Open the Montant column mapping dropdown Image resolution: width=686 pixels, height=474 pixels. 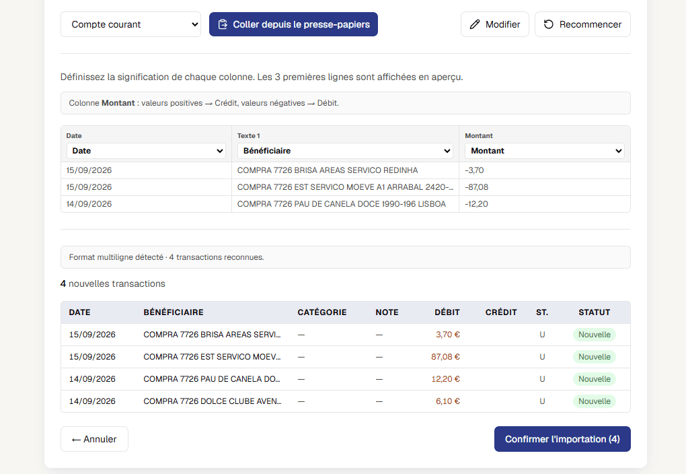point(545,151)
